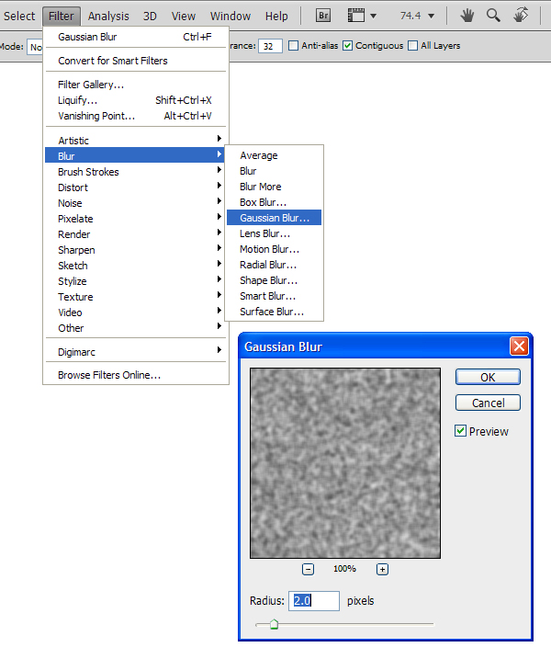Screen dimensions: 551x670
Task: Expand the Artistic filter submenu
Action: pos(136,140)
